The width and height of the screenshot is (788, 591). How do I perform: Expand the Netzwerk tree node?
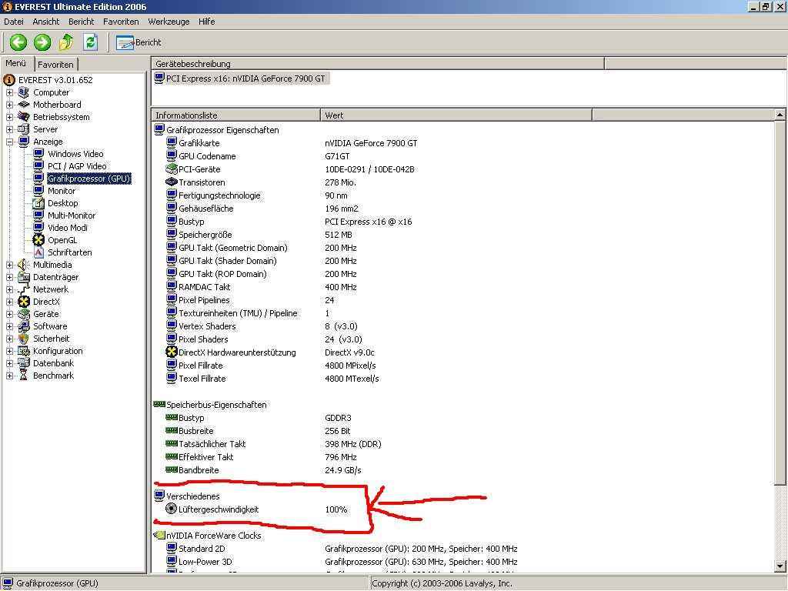[9, 289]
